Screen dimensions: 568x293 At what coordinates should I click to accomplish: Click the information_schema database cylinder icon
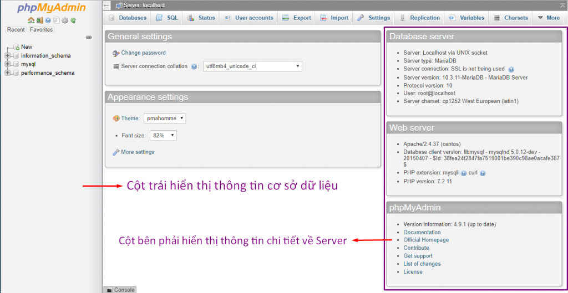16,56
